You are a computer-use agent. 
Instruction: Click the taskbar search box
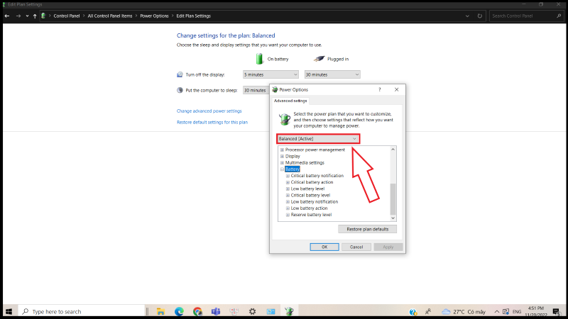(x=82, y=311)
